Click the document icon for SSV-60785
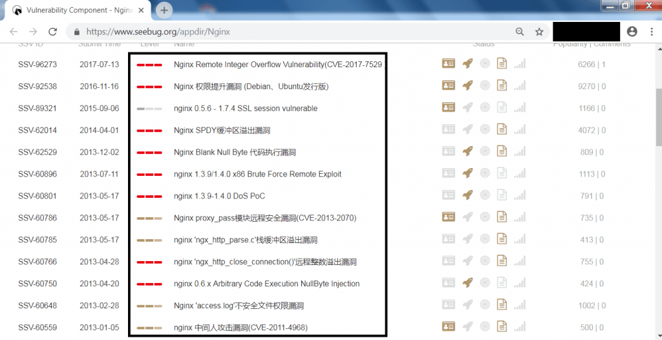The height and width of the screenshot is (340, 662). (x=501, y=239)
